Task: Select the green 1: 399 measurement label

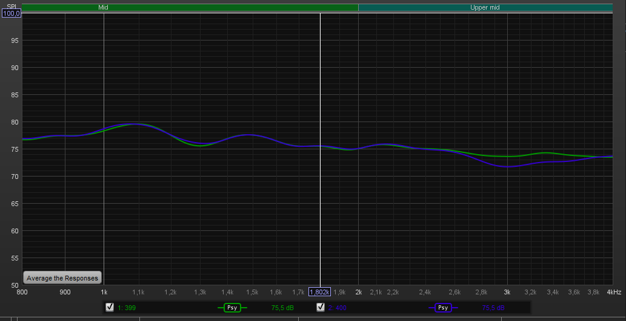Action: point(127,308)
